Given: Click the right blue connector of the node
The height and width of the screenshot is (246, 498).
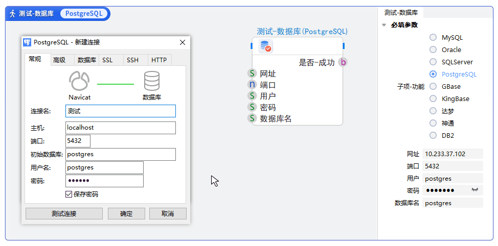Looking at the screenshot, I should click(x=344, y=46).
